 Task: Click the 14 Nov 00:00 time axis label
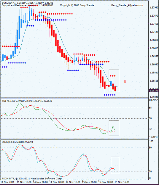tap(40, 182)
